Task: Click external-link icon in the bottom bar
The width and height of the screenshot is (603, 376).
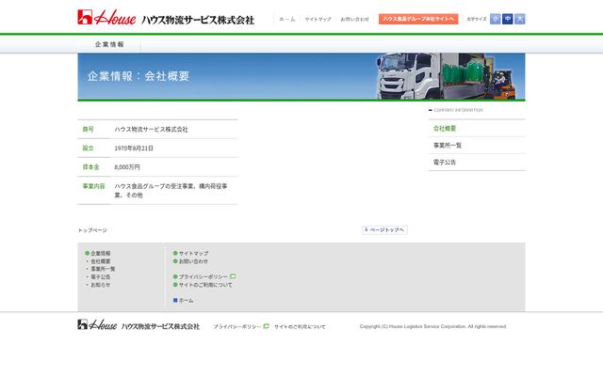Action: (x=266, y=326)
